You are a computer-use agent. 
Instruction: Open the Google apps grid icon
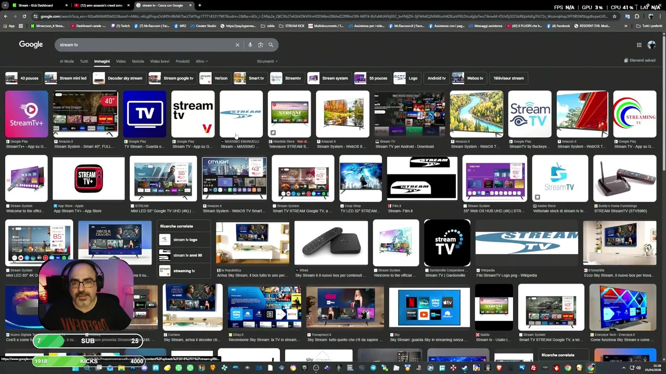click(x=639, y=45)
